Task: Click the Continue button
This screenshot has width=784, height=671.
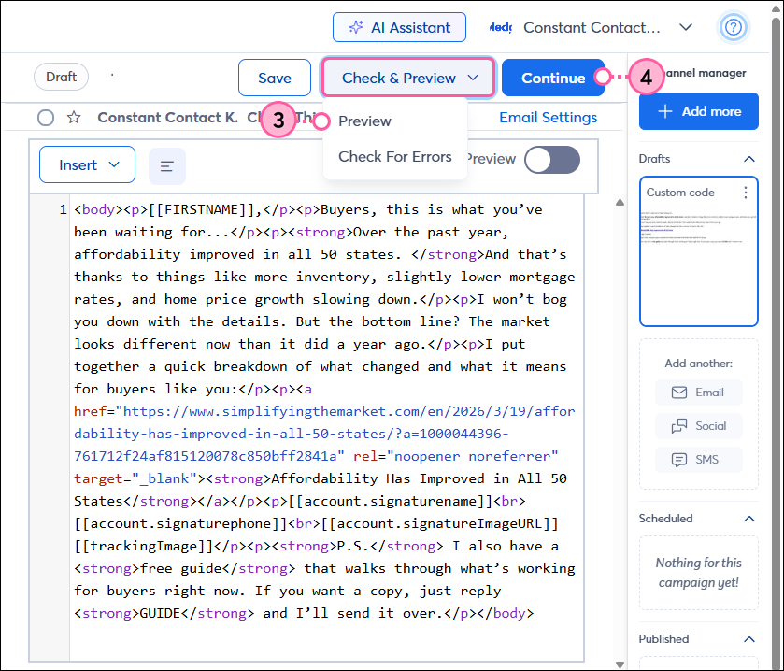Action: pos(553,79)
